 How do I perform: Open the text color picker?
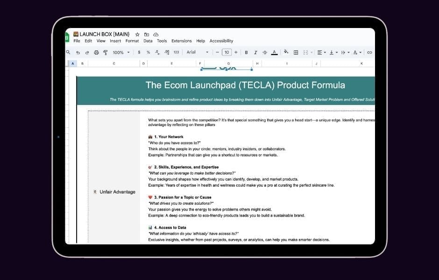pyautogui.click(x=274, y=53)
